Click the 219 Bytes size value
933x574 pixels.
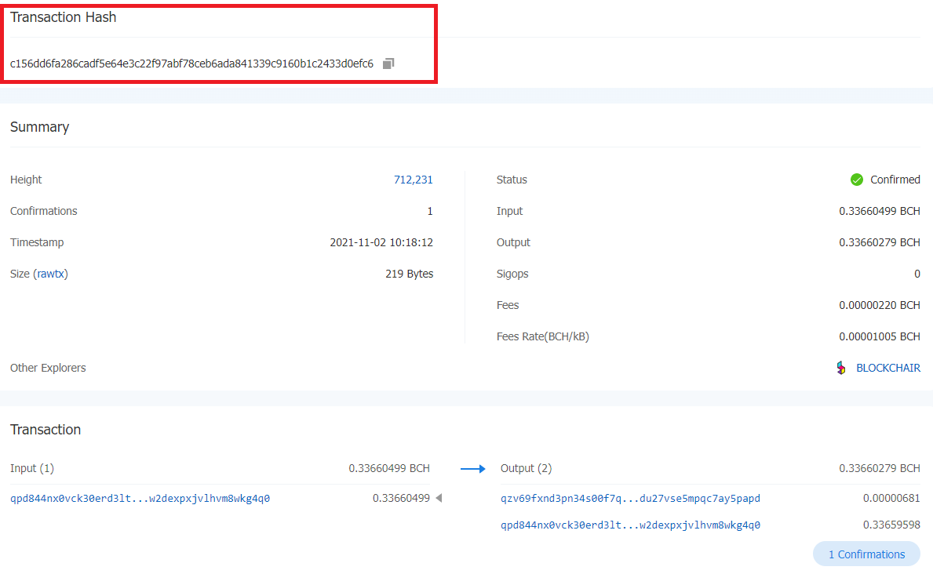tap(409, 274)
